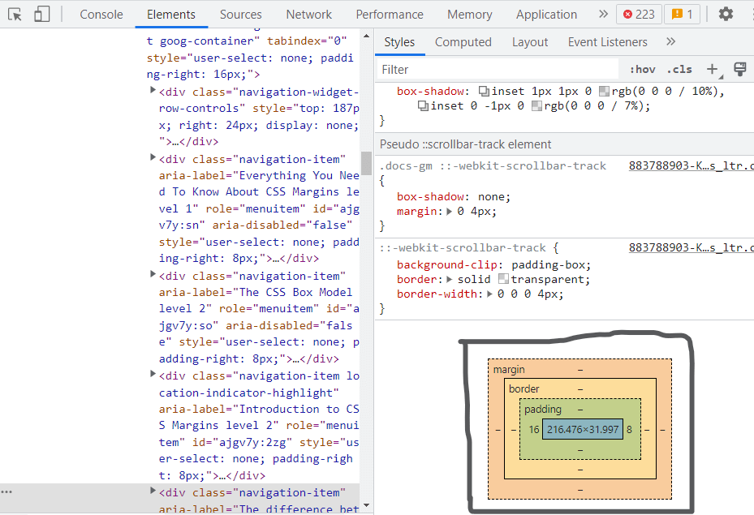Click the rendering emulations icon in Styles toolbar
This screenshot has width=754, height=515.
click(x=739, y=69)
